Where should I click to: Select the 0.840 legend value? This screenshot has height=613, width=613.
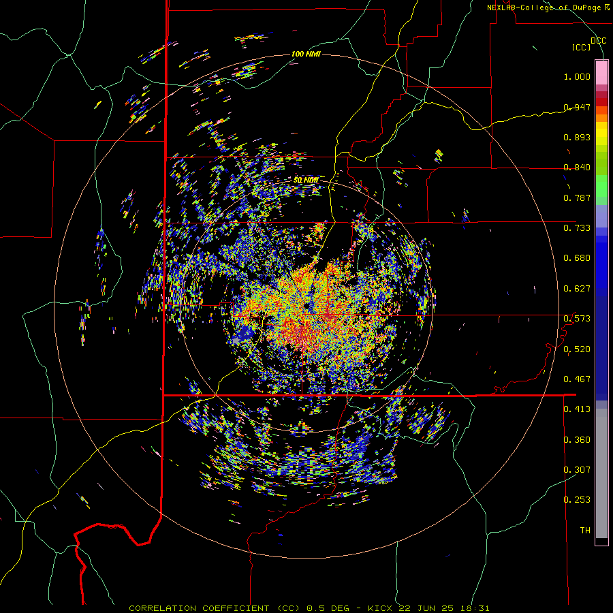[x=577, y=168]
